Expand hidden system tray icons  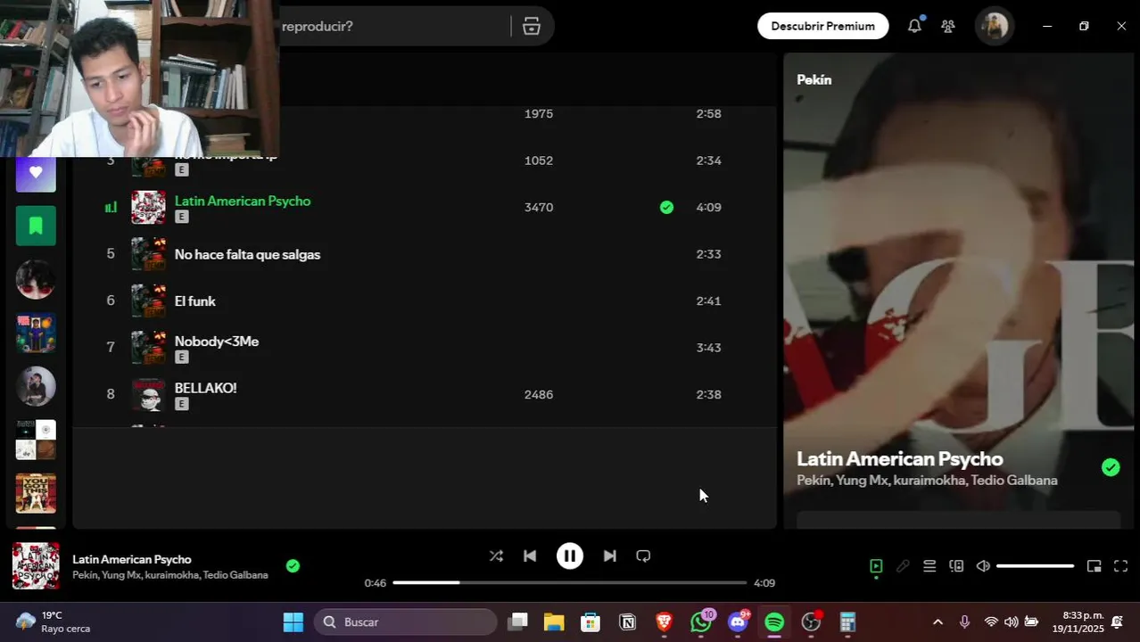[x=938, y=622]
